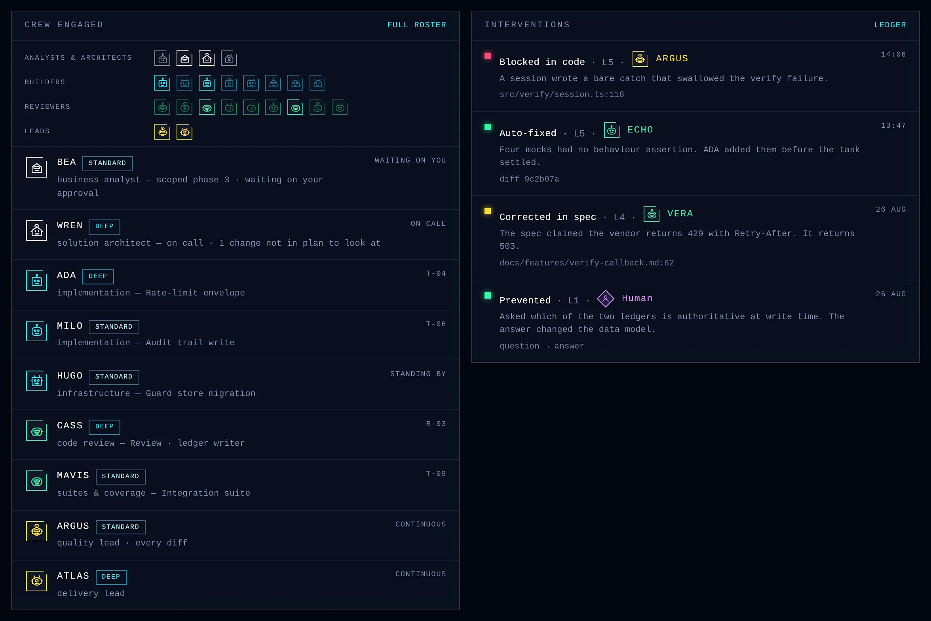931x621 pixels.
Task: Click Human diamond icon in Prevented entry
Action: [605, 298]
